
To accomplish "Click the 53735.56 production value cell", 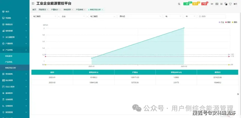I will (135, 83).
